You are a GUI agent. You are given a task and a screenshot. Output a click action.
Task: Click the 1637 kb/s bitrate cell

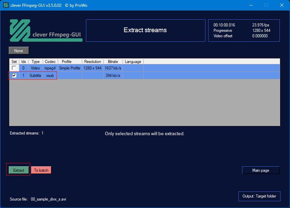[113, 68]
